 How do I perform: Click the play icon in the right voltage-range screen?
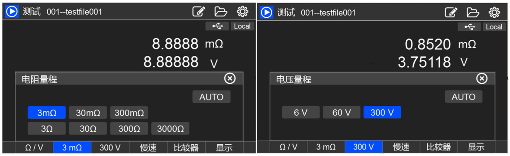pyautogui.click(x=266, y=12)
